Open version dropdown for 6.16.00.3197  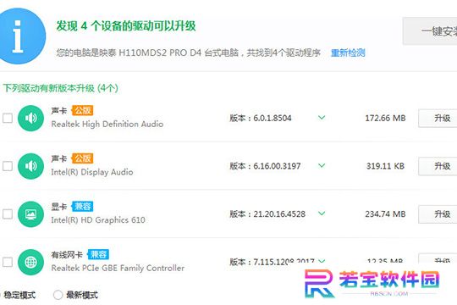pyautogui.click(x=322, y=165)
